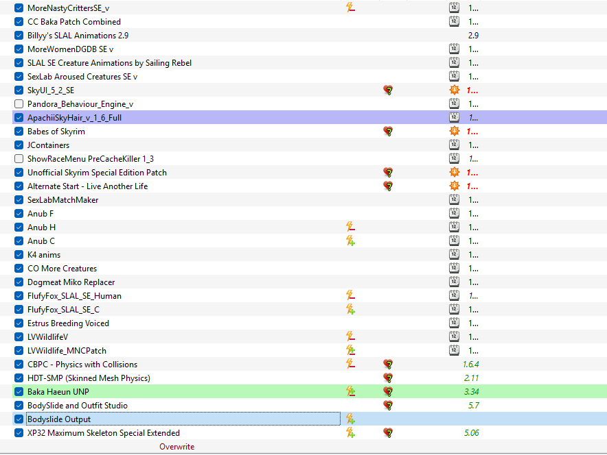Click conflict icon for FlufyFox_SLAL_SE_Human
The height and width of the screenshot is (455, 607).
pos(350,295)
